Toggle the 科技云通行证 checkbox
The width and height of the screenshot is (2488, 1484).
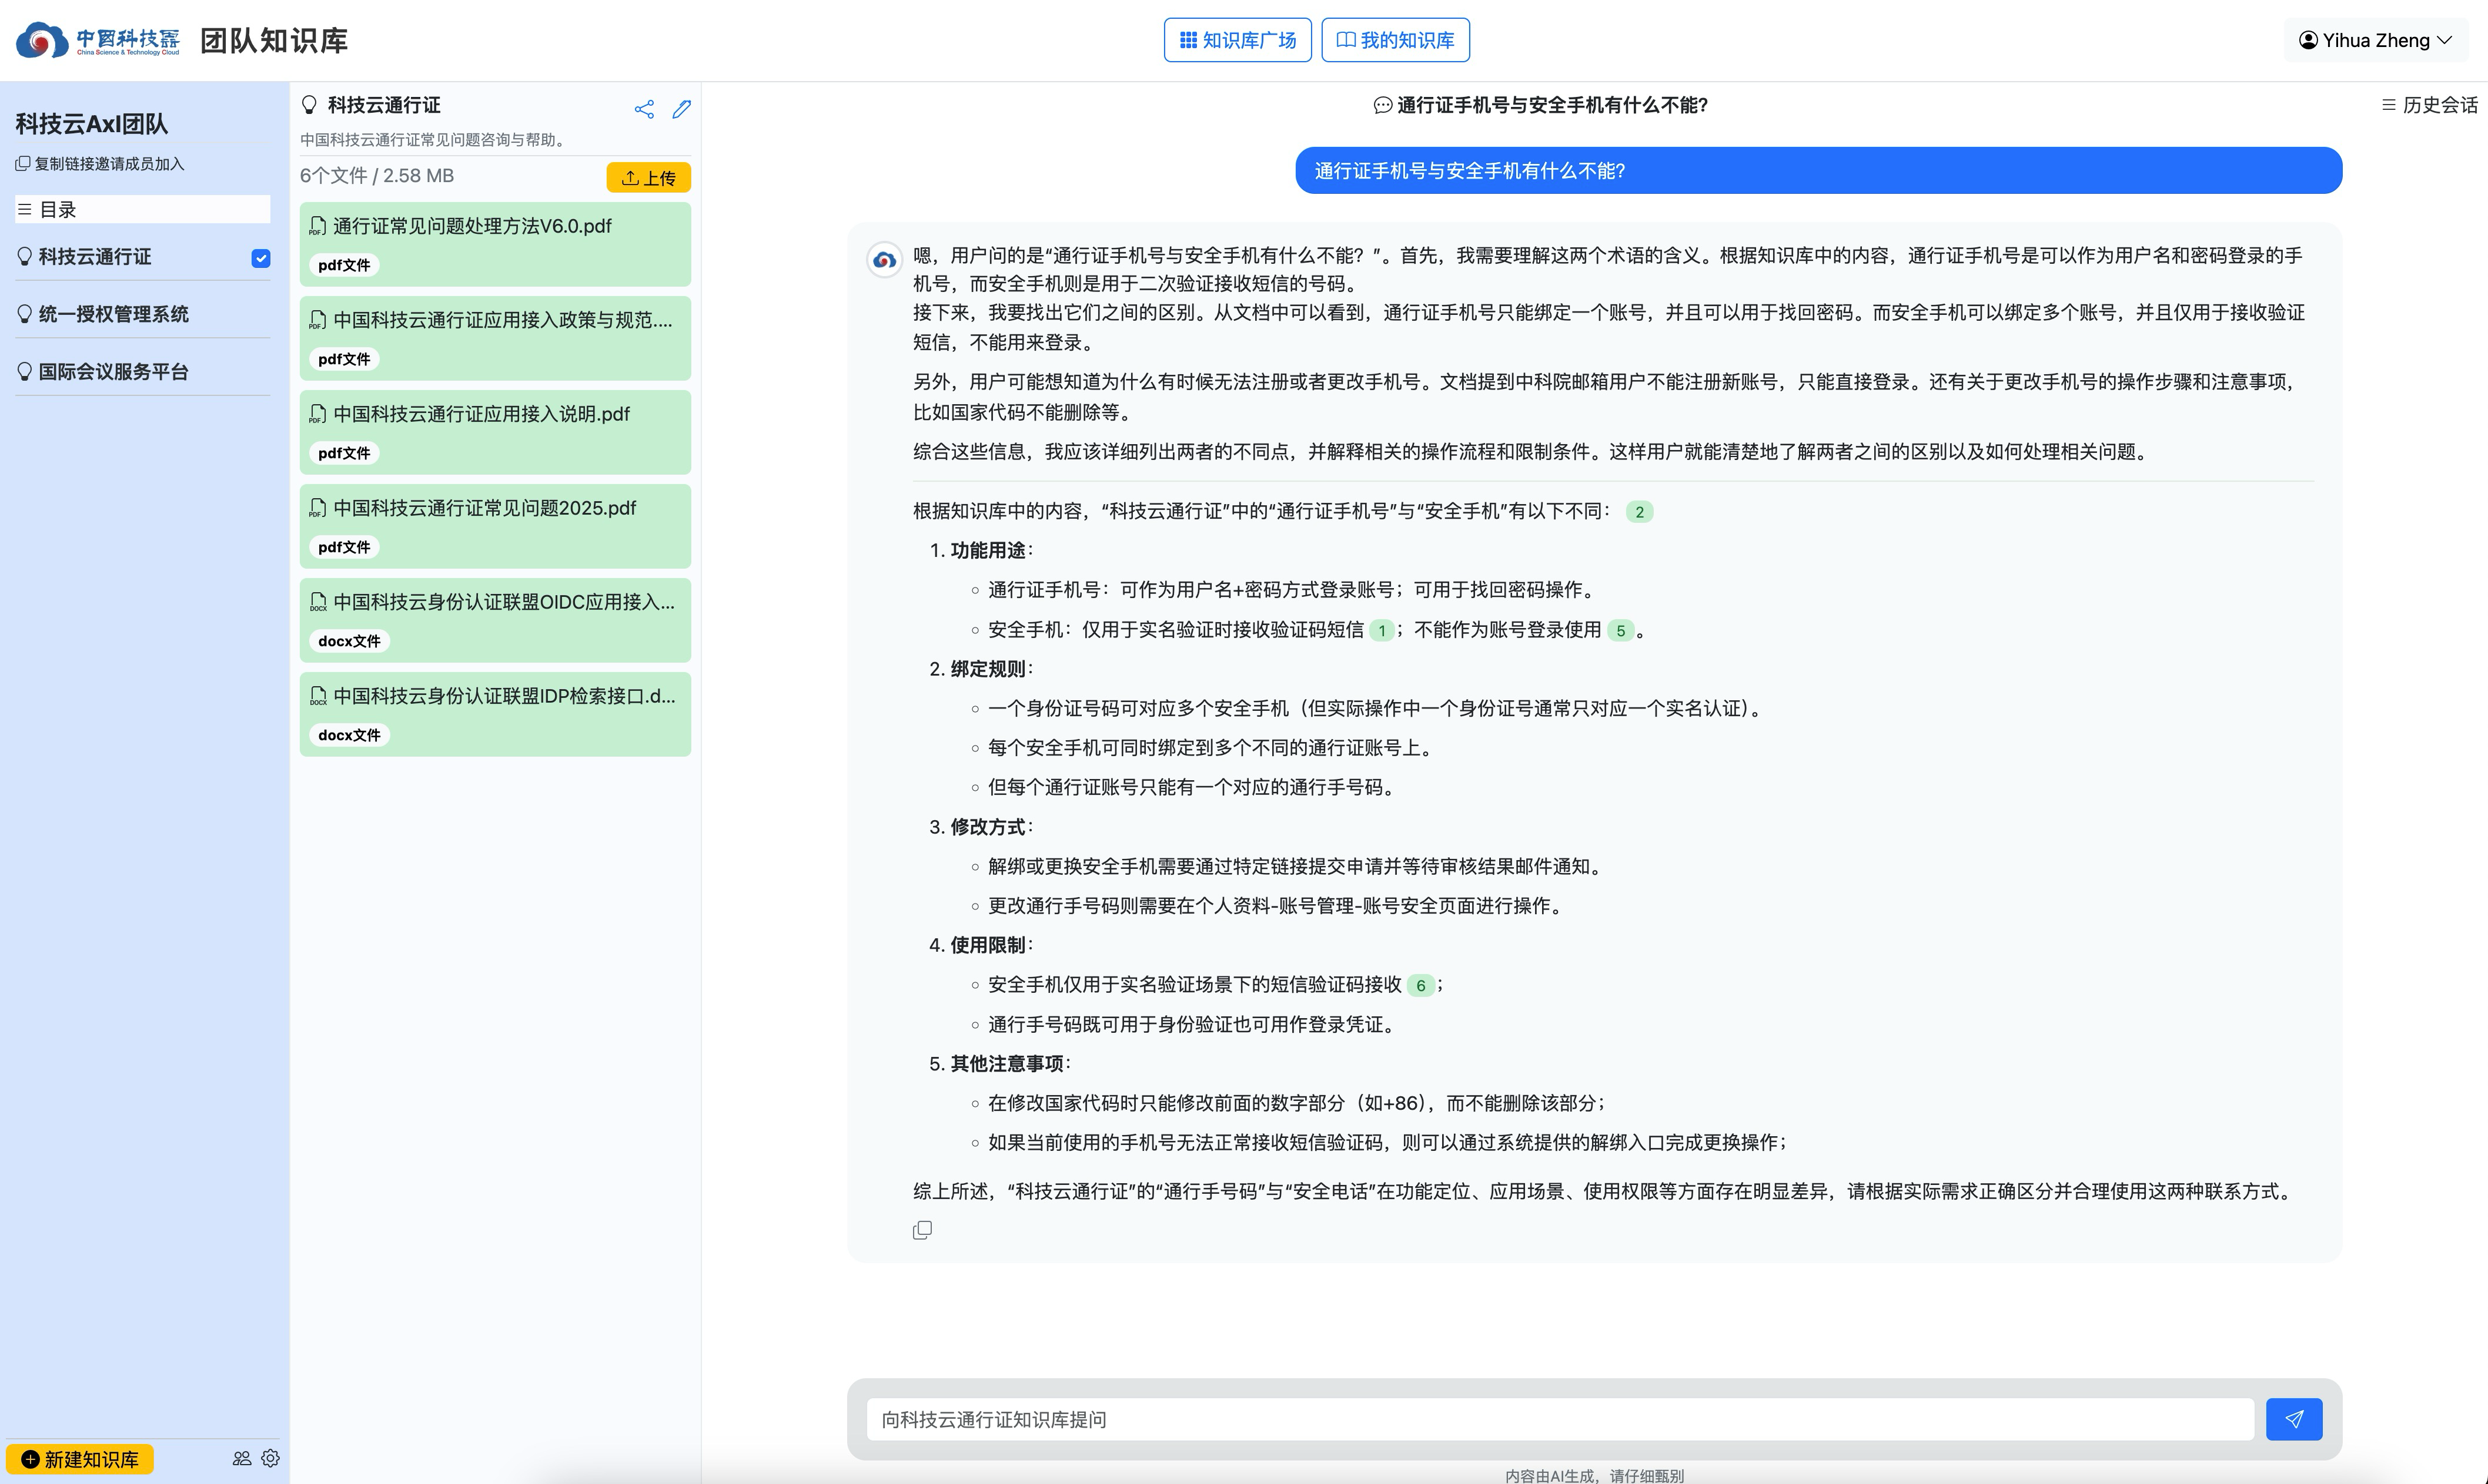coord(261,258)
